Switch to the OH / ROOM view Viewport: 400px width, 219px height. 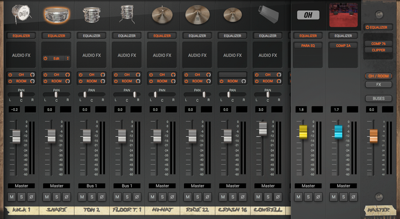pos(378,76)
